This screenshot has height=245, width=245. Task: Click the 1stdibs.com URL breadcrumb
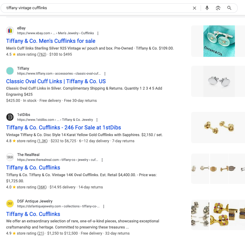click(x=55, y=120)
